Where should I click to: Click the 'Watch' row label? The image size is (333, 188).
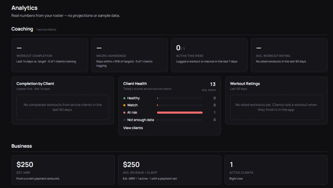point(132,105)
